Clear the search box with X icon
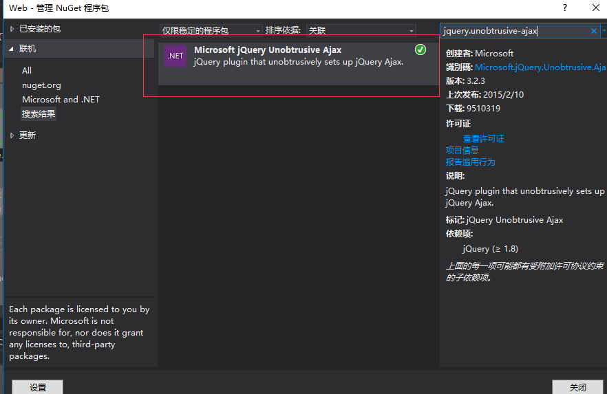 (593, 31)
